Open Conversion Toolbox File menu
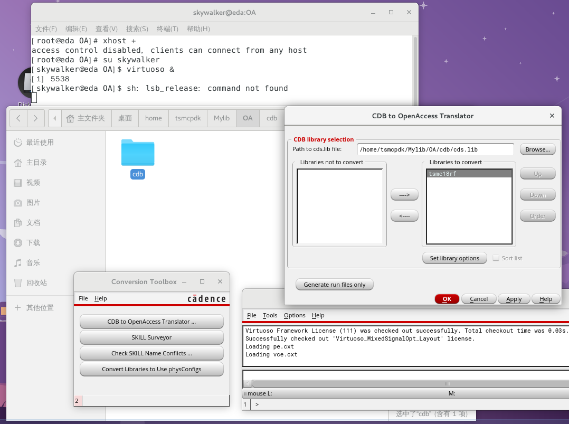The width and height of the screenshot is (569, 424). [83, 298]
